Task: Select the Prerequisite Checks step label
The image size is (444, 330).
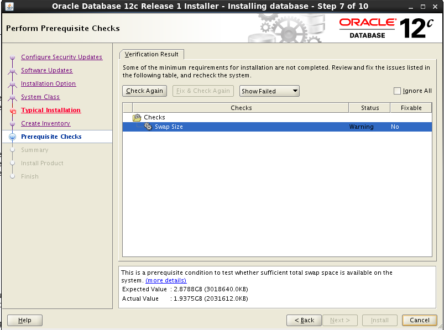Action: point(51,137)
